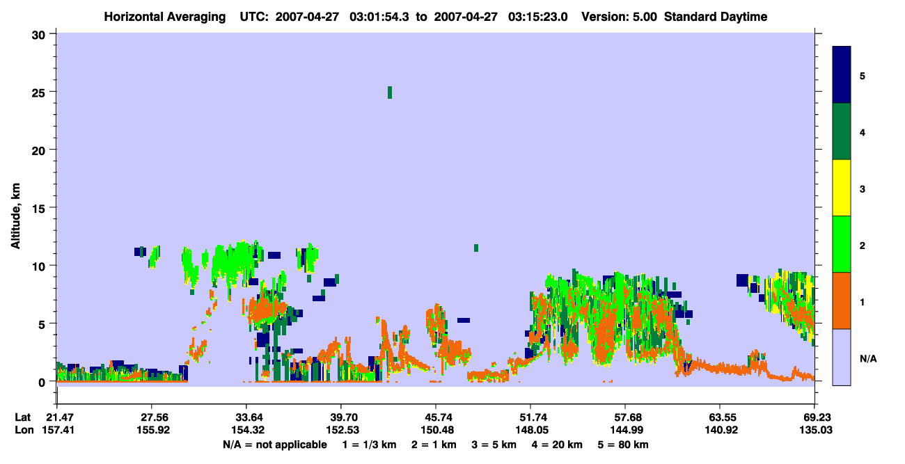Click the isolated green feature at 25 km altitude
This screenshot has height=464, width=905.
[x=390, y=93]
